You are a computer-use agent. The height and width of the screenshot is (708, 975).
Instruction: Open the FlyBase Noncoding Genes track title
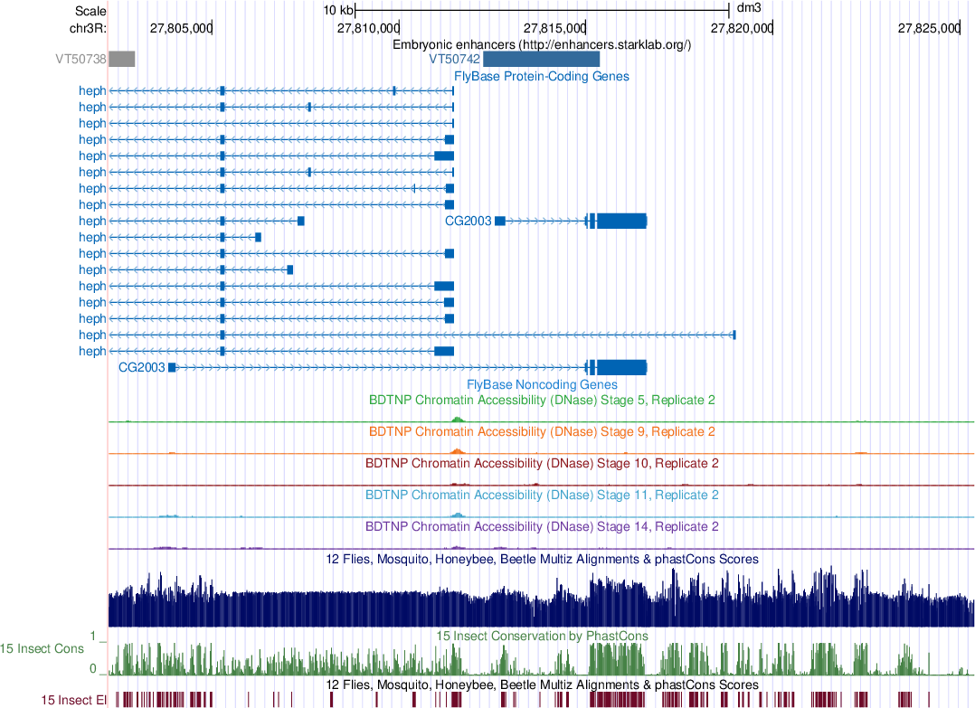click(x=541, y=384)
